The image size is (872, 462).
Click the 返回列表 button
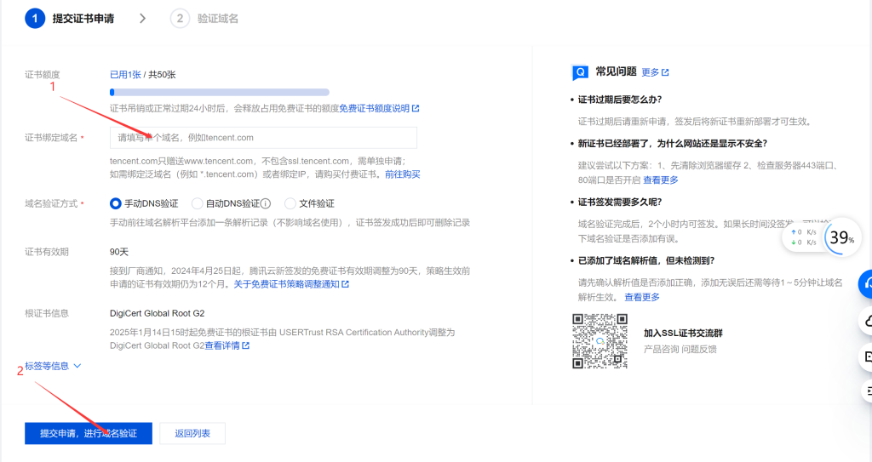click(192, 433)
